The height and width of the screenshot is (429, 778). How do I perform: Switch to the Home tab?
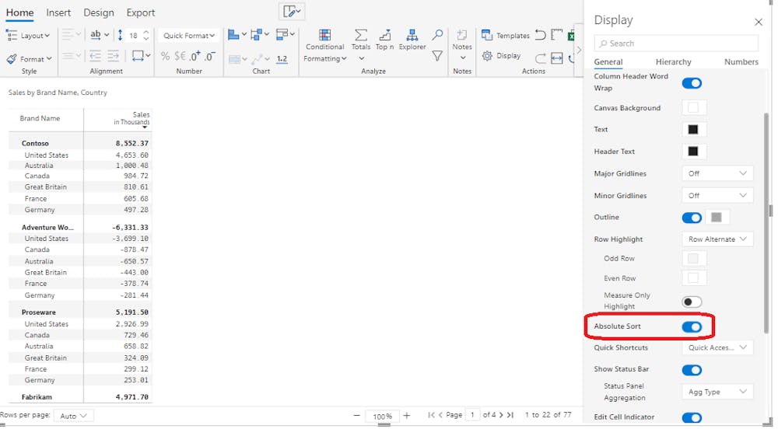click(20, 12)
